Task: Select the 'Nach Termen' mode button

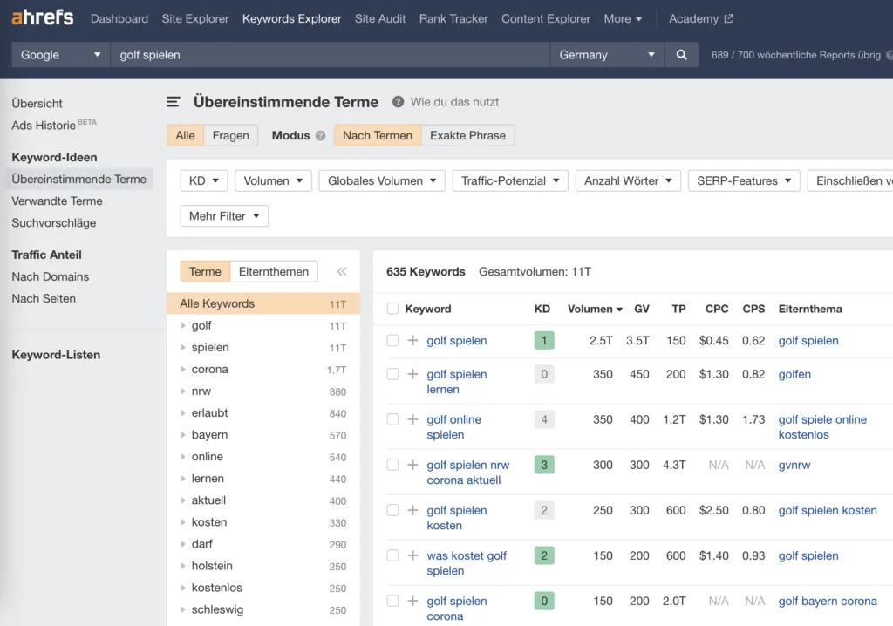Action: click(x=378, y=135)
